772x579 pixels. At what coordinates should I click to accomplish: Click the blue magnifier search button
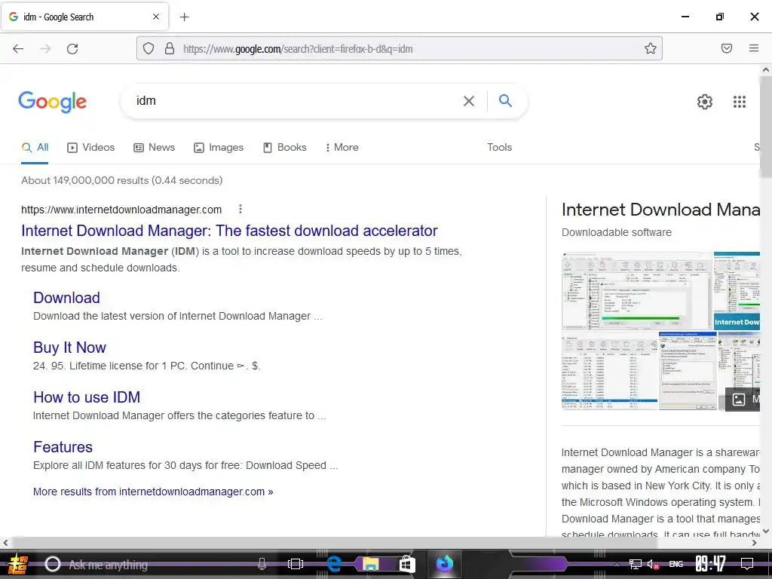[x=505, y=100]
